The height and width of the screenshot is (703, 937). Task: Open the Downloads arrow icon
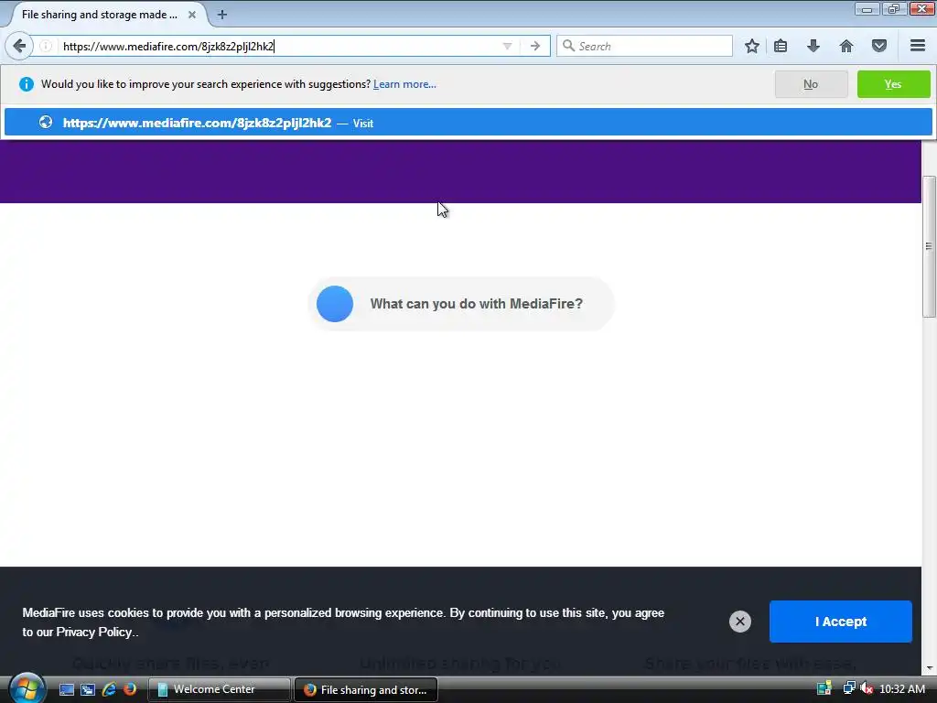coord(813,46)
